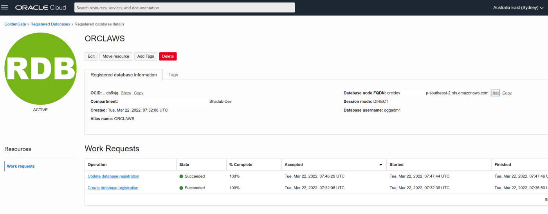Open the hamburger navigation menu

tap(5, 7)
